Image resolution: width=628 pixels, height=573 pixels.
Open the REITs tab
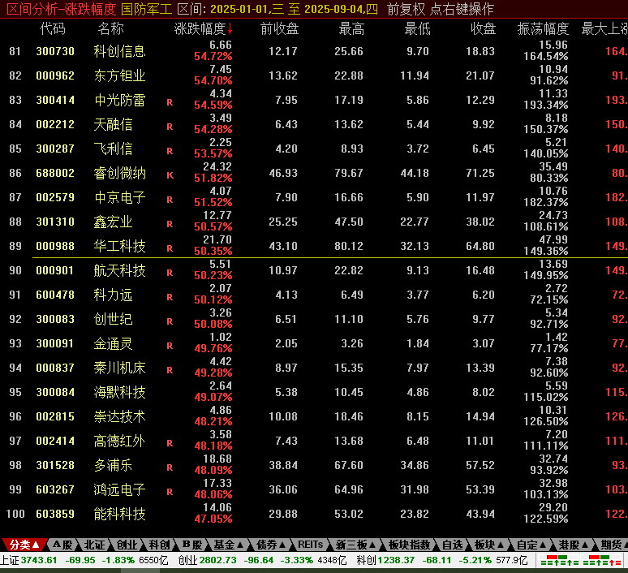click(311, 545)
